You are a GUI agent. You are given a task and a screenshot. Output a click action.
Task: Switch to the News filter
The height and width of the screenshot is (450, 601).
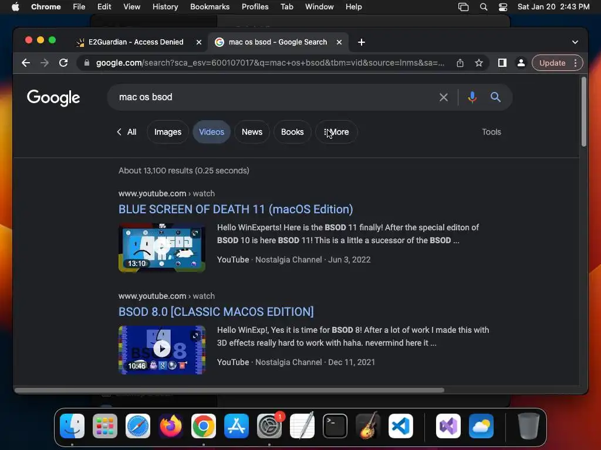pos(252,132)
